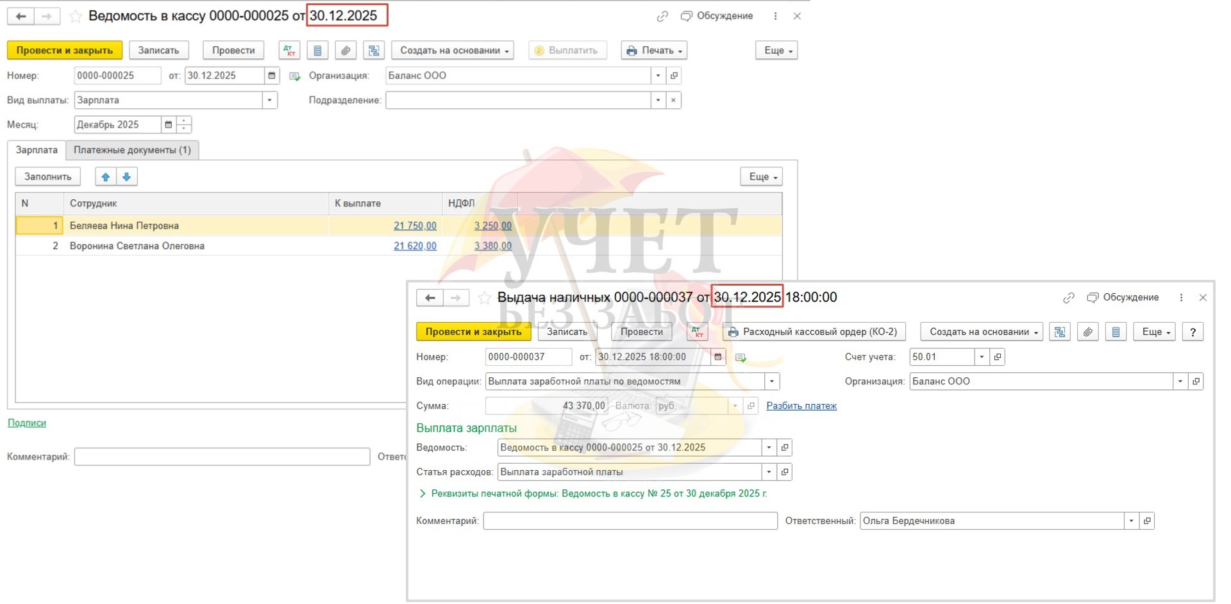Click the back arrow in Выдача наличных window
The width and height of the screenshot is (1231, 604).
point(430,298)
